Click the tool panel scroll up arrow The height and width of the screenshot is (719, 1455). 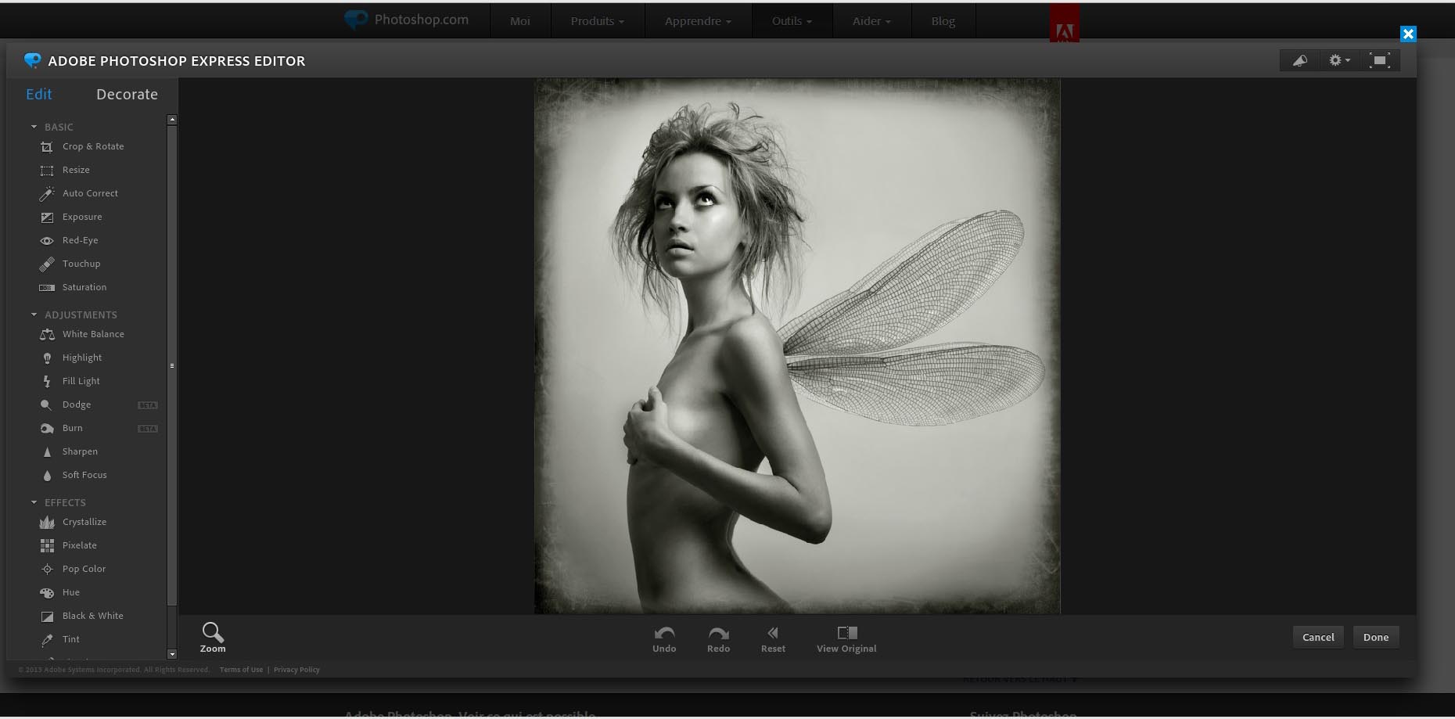point(172,120)
